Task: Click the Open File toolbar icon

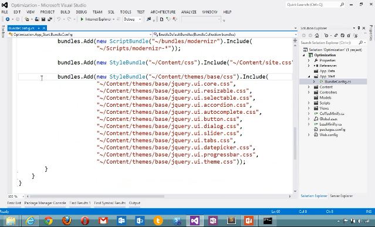Action: point(37,19)
